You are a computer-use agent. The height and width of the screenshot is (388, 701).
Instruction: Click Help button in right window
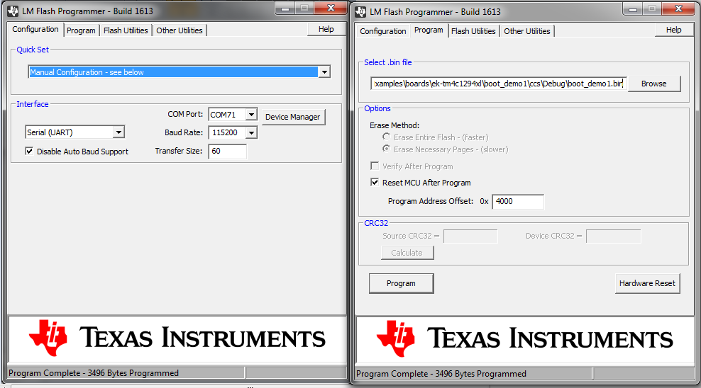pyautogui.click(x=674, y=30)
